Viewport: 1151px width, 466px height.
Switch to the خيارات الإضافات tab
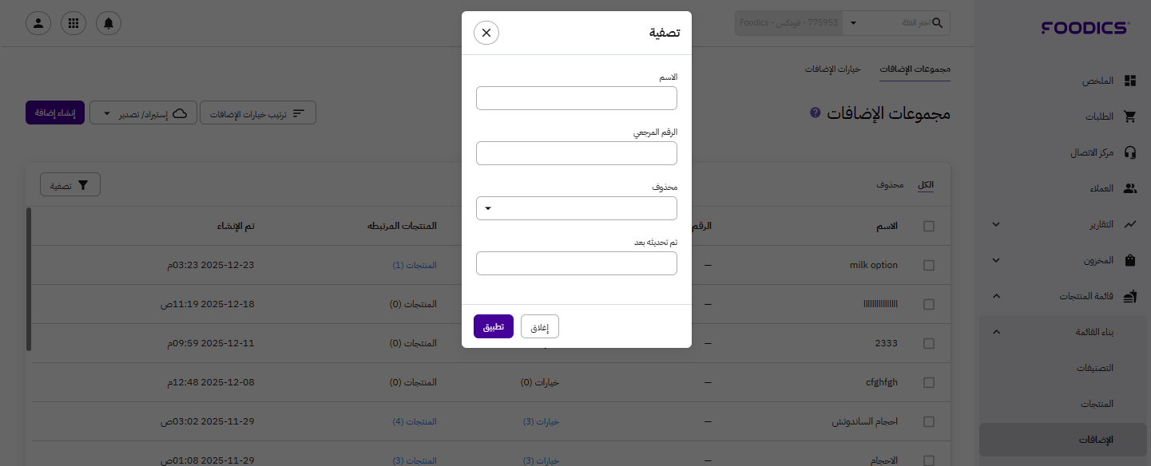[x=832, y=69]
